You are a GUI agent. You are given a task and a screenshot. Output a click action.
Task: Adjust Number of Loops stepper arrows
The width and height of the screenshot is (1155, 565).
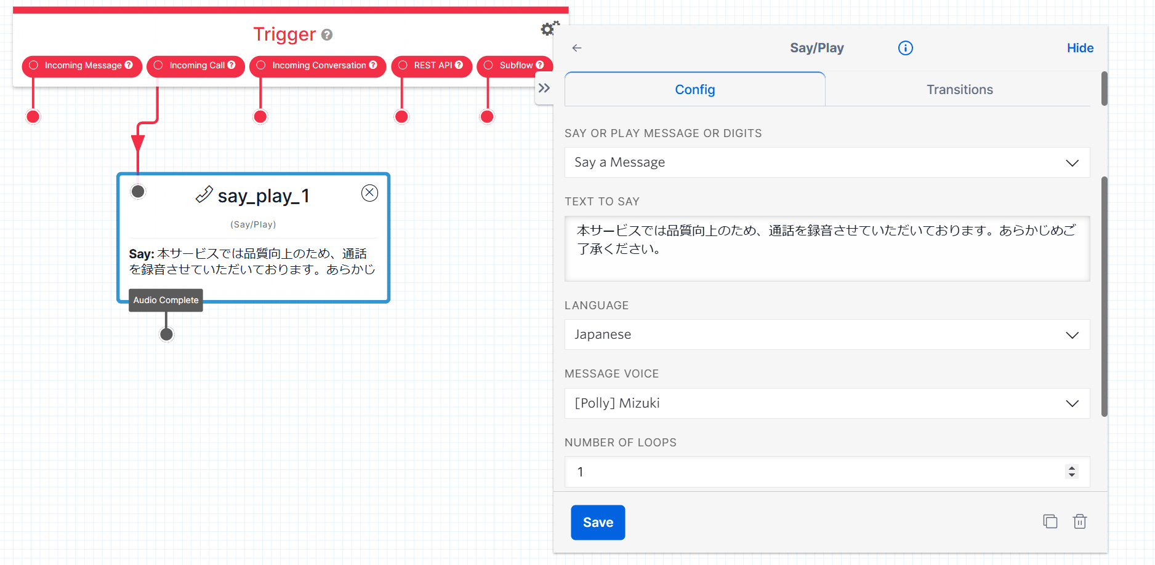point(1072,472)
